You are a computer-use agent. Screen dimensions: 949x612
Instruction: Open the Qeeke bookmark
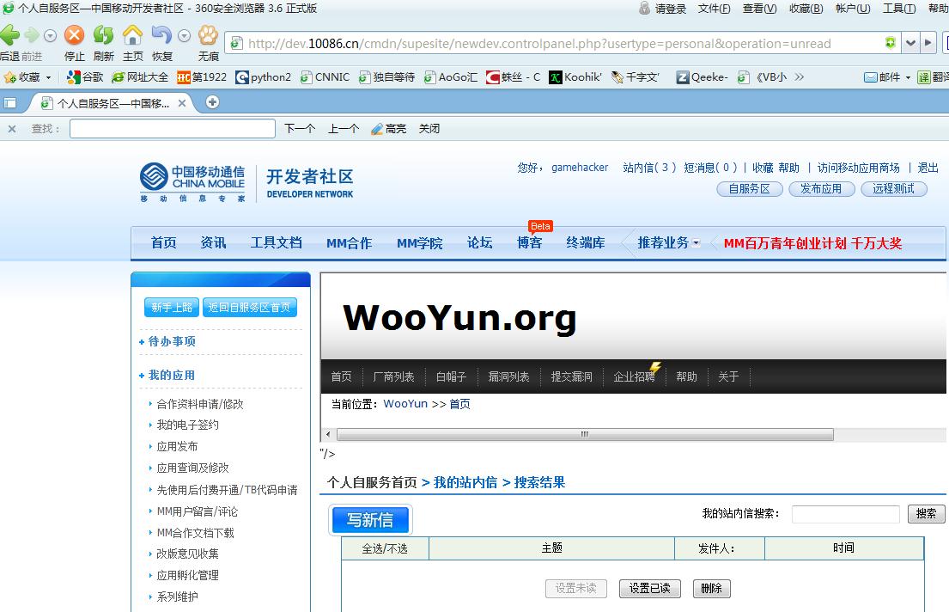click(x=702, y=77)
